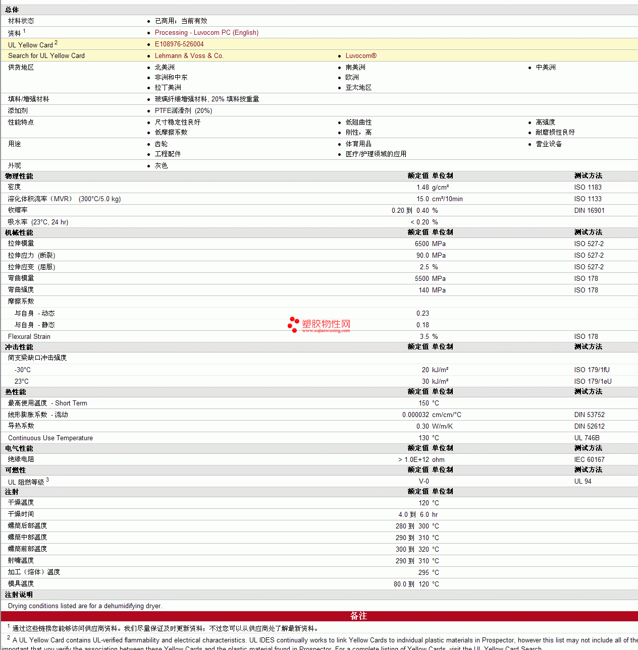Viewport: 638px width, 650px height.
Task: Click the test method ISO 179/1fU
Action: pyautogui.click(x=592, y=370)
